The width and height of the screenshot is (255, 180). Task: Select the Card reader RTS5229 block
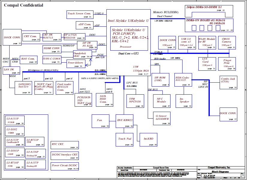pyautogui.click(x=64, y=88)
